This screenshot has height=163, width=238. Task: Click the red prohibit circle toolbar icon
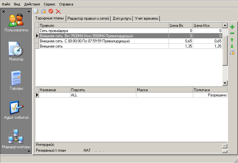coord(51,11)
